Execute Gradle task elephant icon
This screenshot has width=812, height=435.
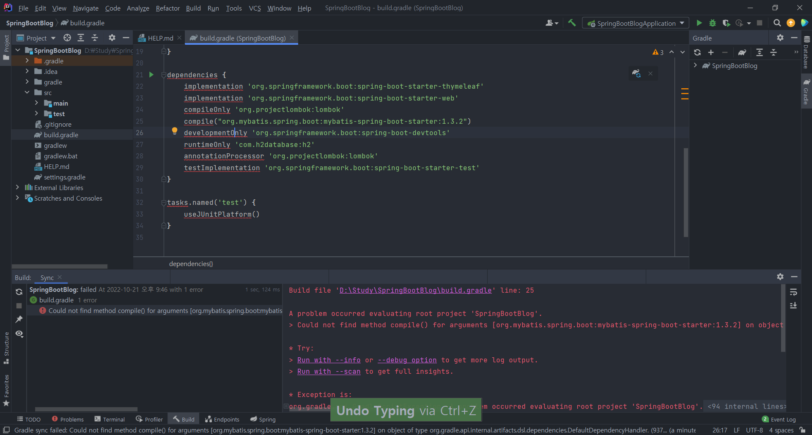pyautogui.click(x=742, y=52)
